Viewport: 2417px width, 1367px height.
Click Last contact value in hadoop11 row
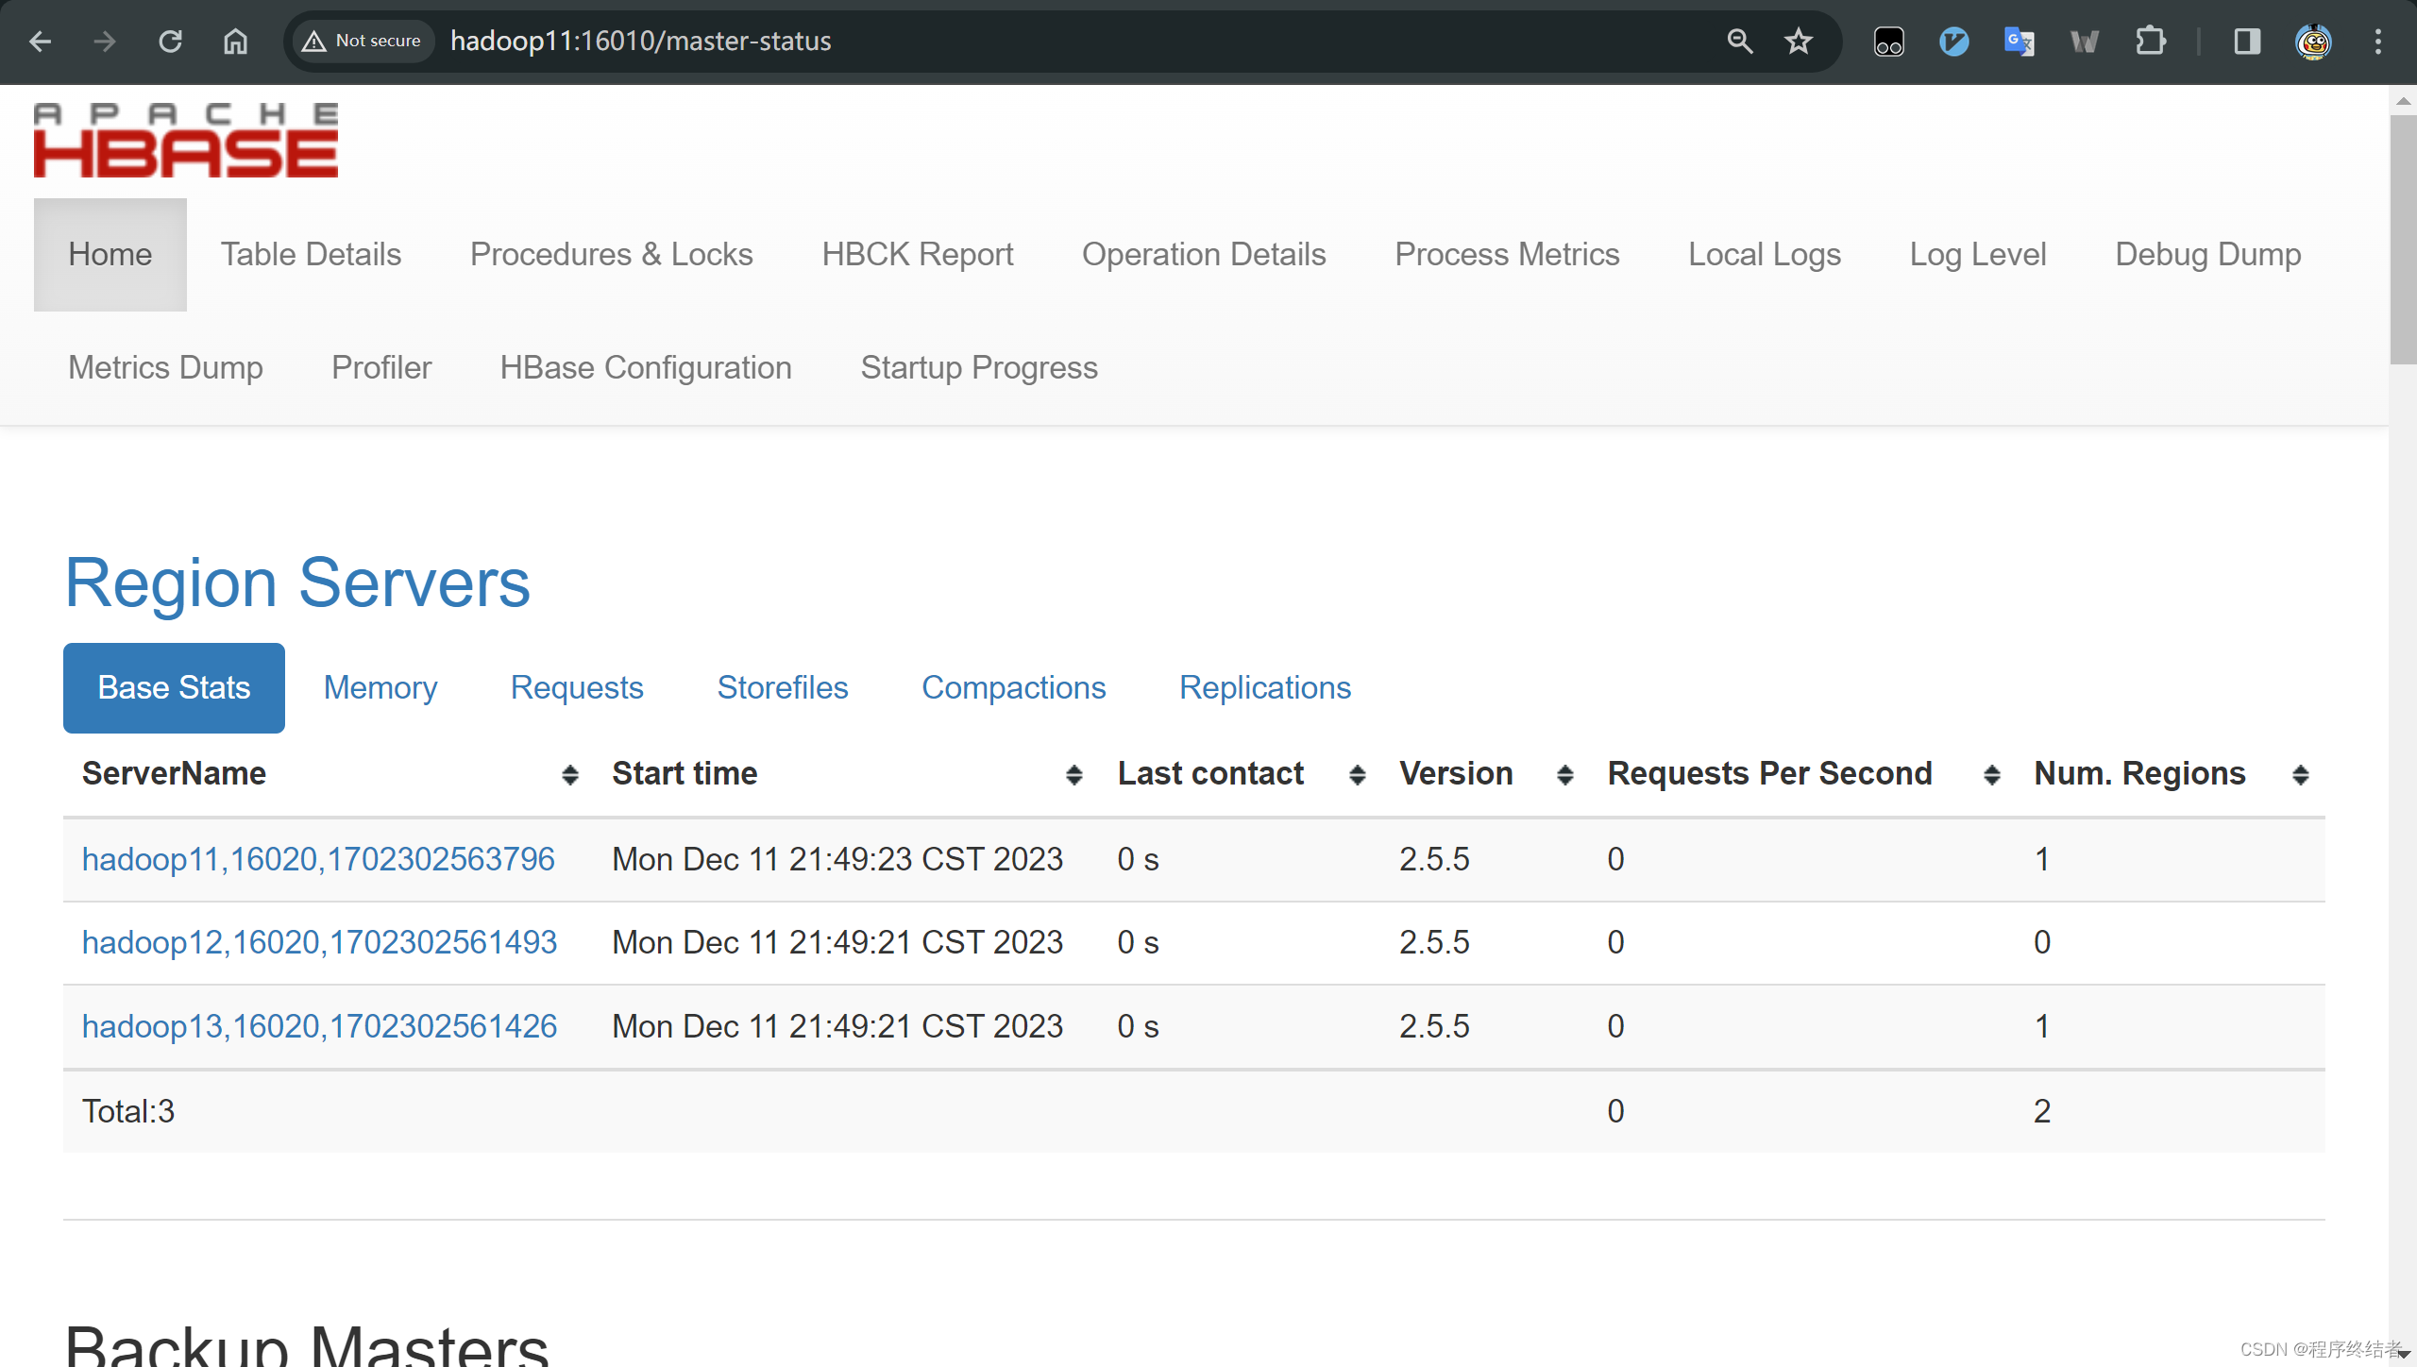coord(1138,859)
